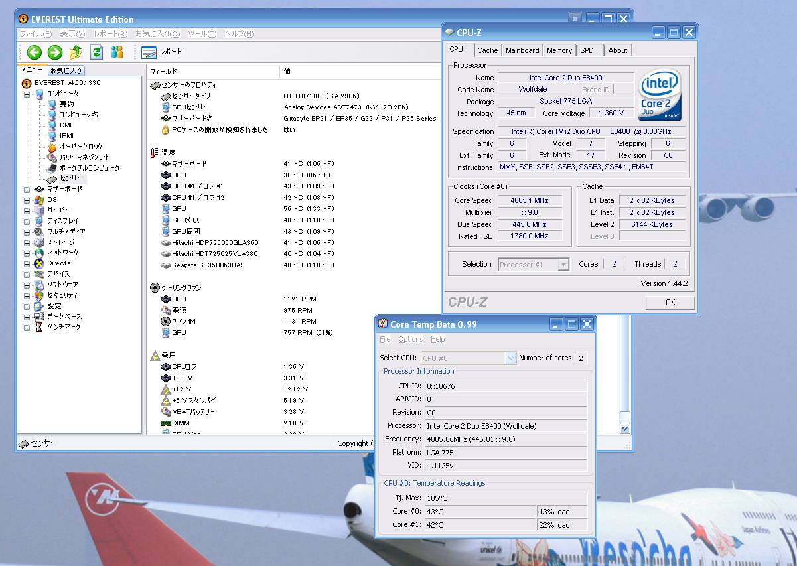
Task: Click the レポート report toolbar button
Action: (x=161, y=52)
